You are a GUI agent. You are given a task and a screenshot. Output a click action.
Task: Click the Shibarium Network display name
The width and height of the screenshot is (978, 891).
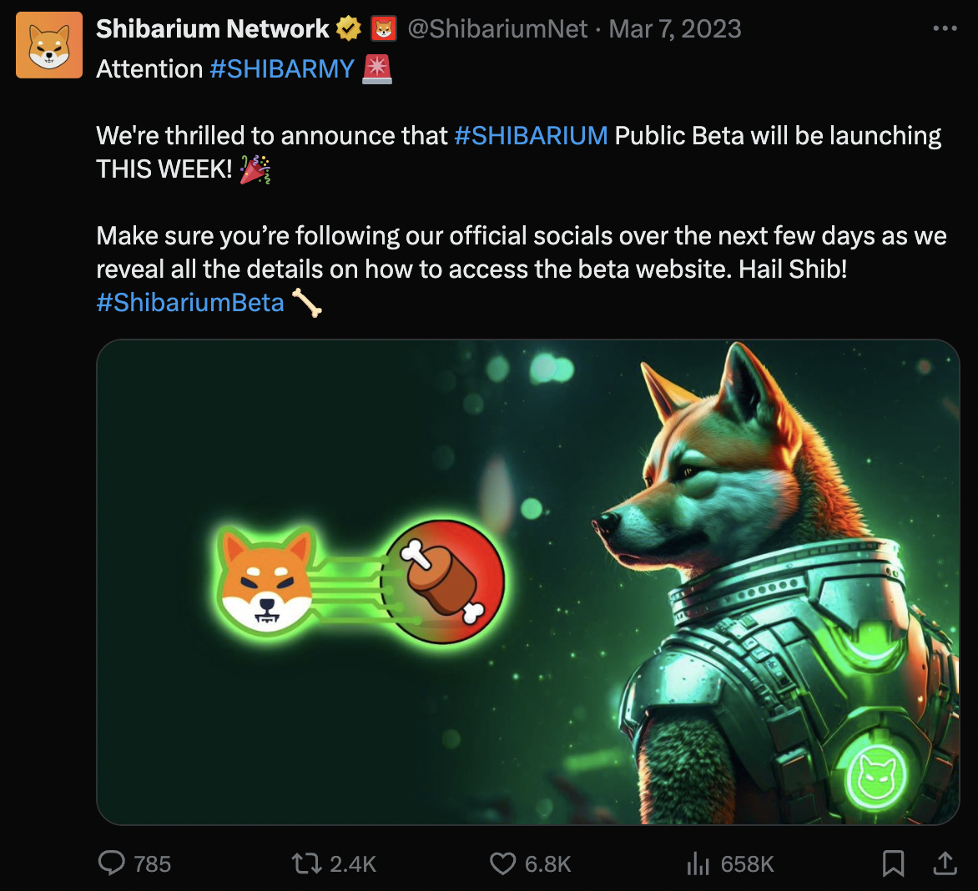[x=213, y=29]
